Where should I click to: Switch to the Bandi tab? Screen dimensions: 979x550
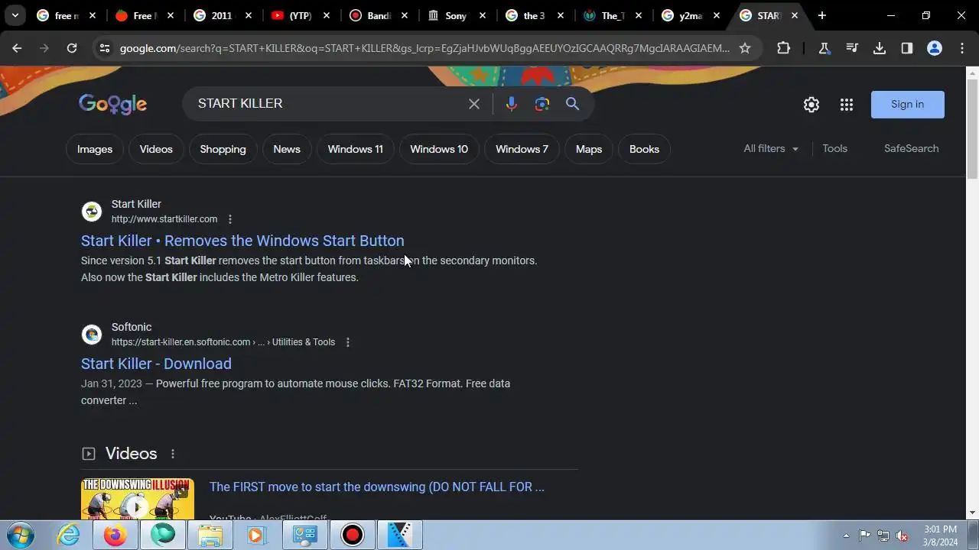coord(379,15)
